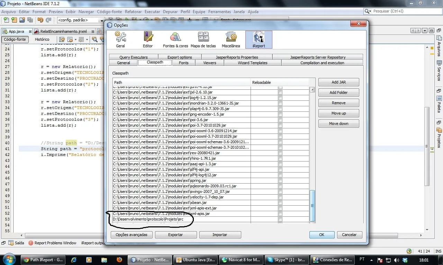Click the classpath list vertical scrollbar thumb

(x=312, y=206)
